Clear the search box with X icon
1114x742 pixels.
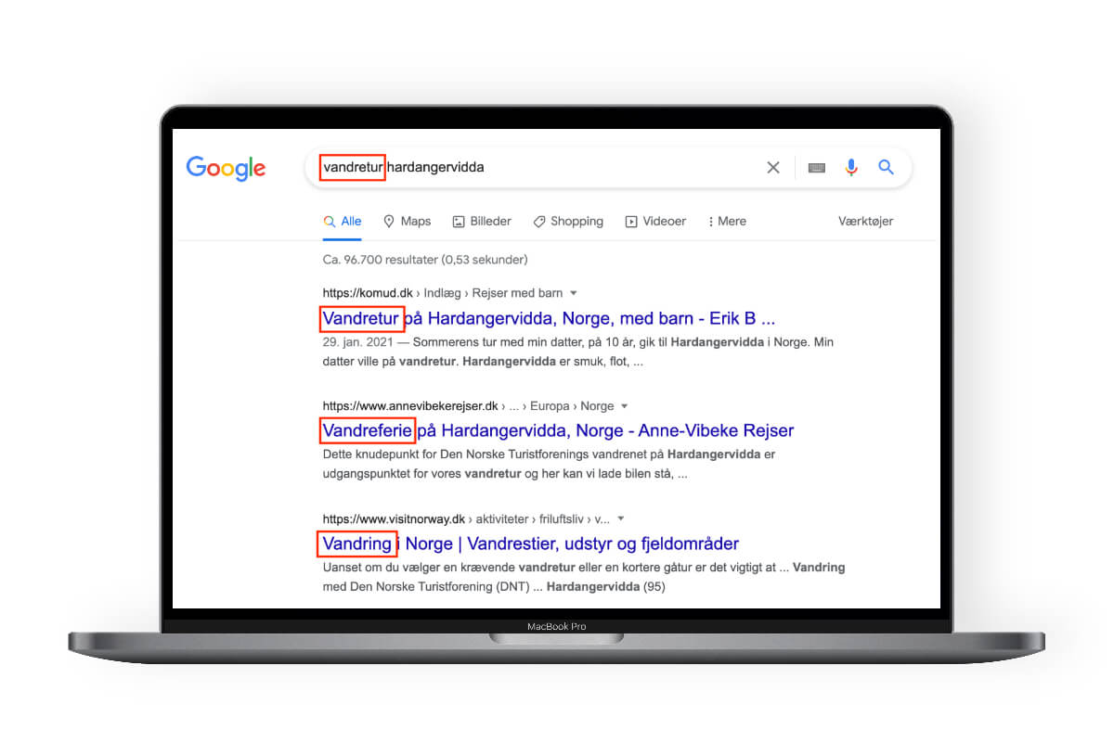click(x=772, y=168)
